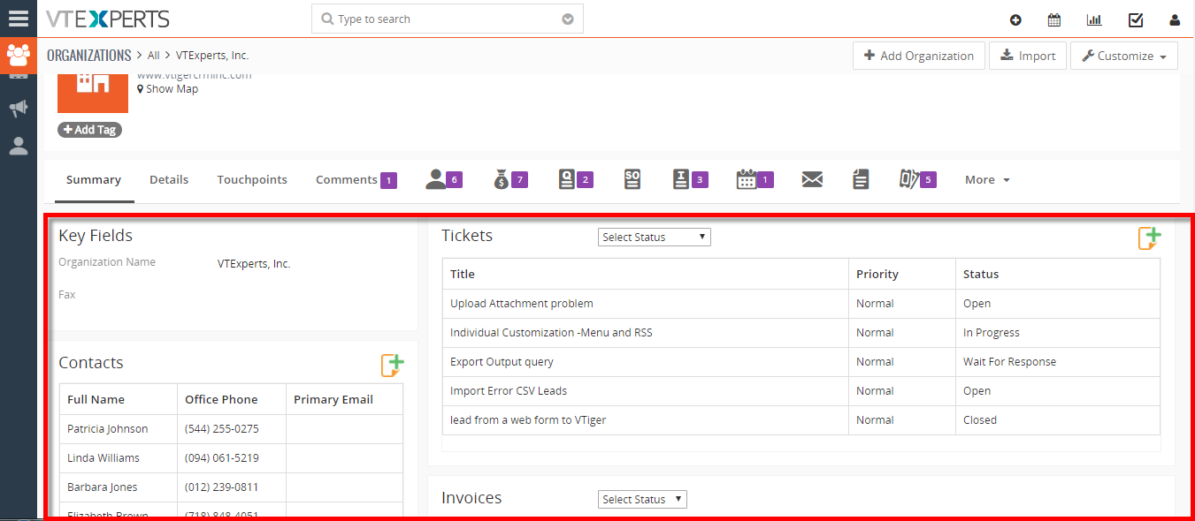Click the Organization Name value VTExperts, Inc.
Screen dimensions: 1195x521
(254, 263)
